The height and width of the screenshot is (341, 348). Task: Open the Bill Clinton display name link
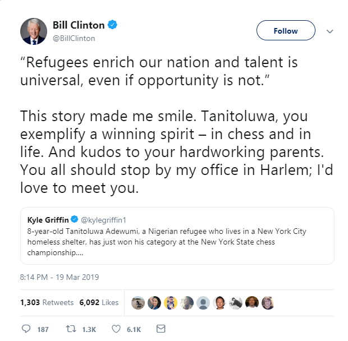pos(78,25)
